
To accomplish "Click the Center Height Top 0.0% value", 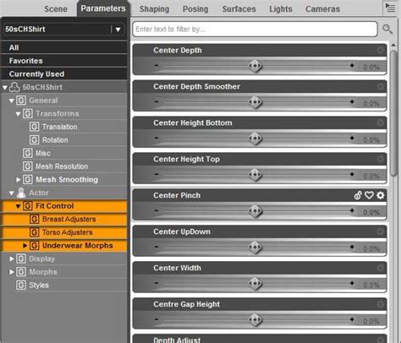I will pos(371,177).
